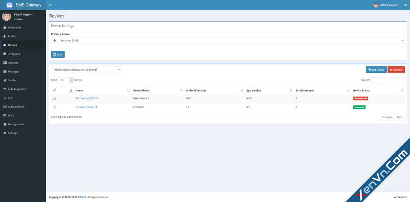The height and width of the screenshot is (202, 410).
Task: Toggle the sidebar with the hamburger icon
Action: (50, 5)
